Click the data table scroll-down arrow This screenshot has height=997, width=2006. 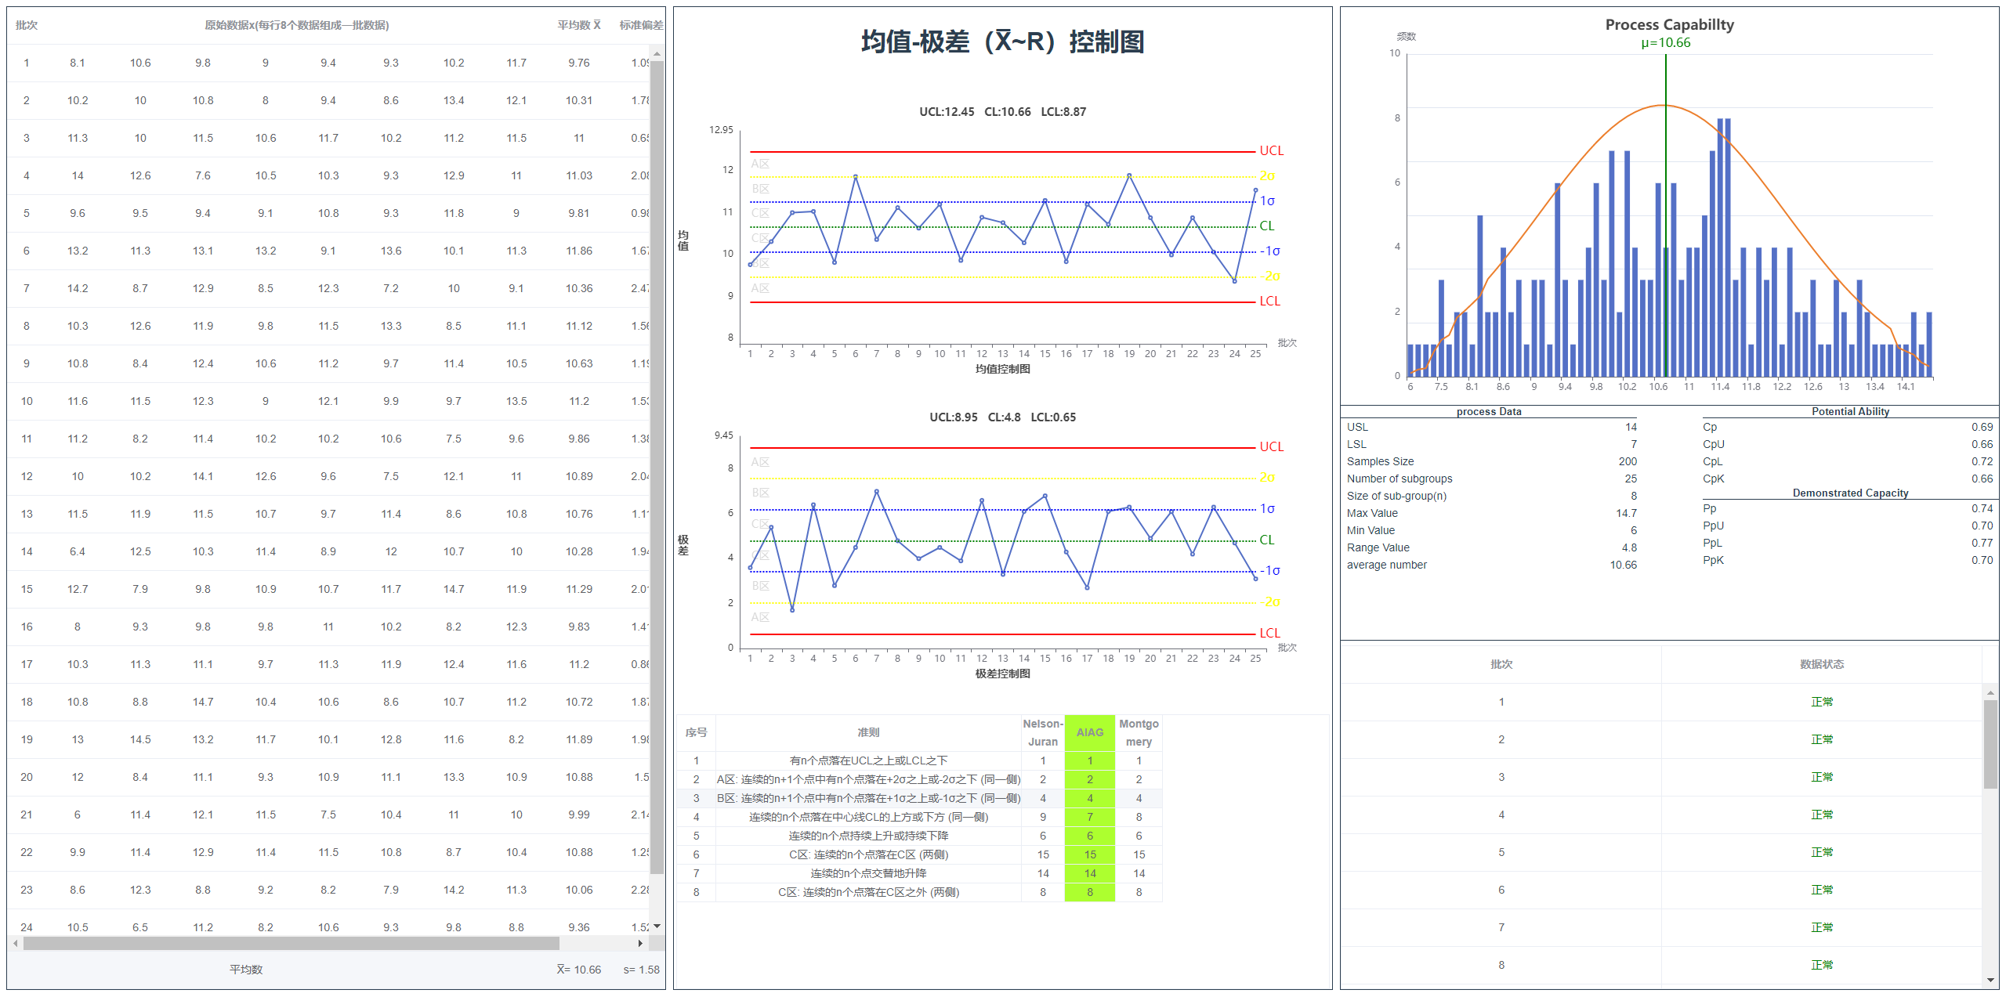[657, 927]
